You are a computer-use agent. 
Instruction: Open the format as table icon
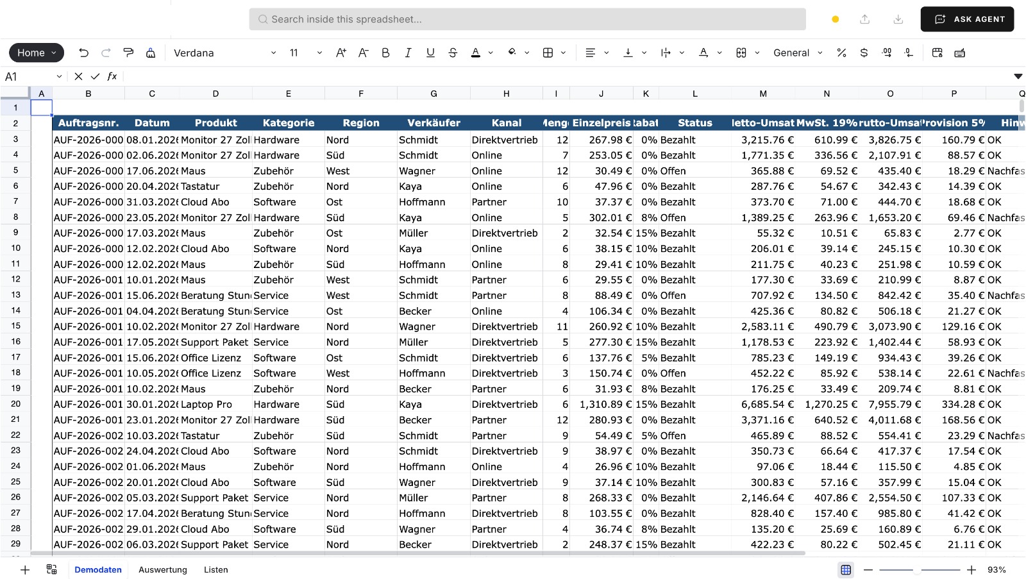pos(938,53)
